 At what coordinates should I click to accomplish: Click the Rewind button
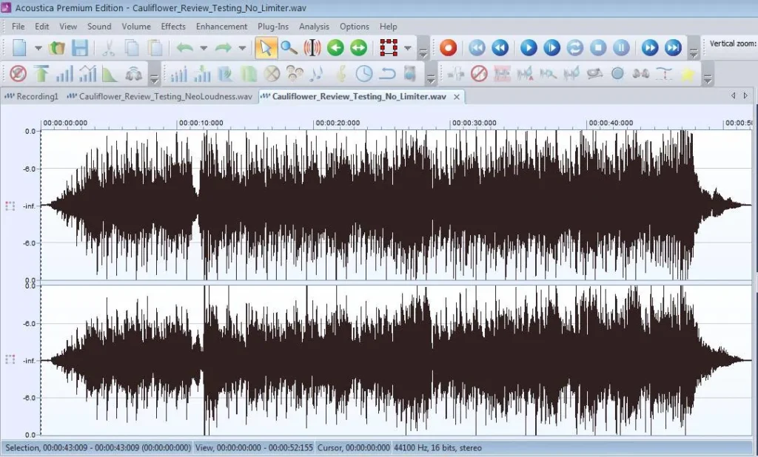pos(500,48)
